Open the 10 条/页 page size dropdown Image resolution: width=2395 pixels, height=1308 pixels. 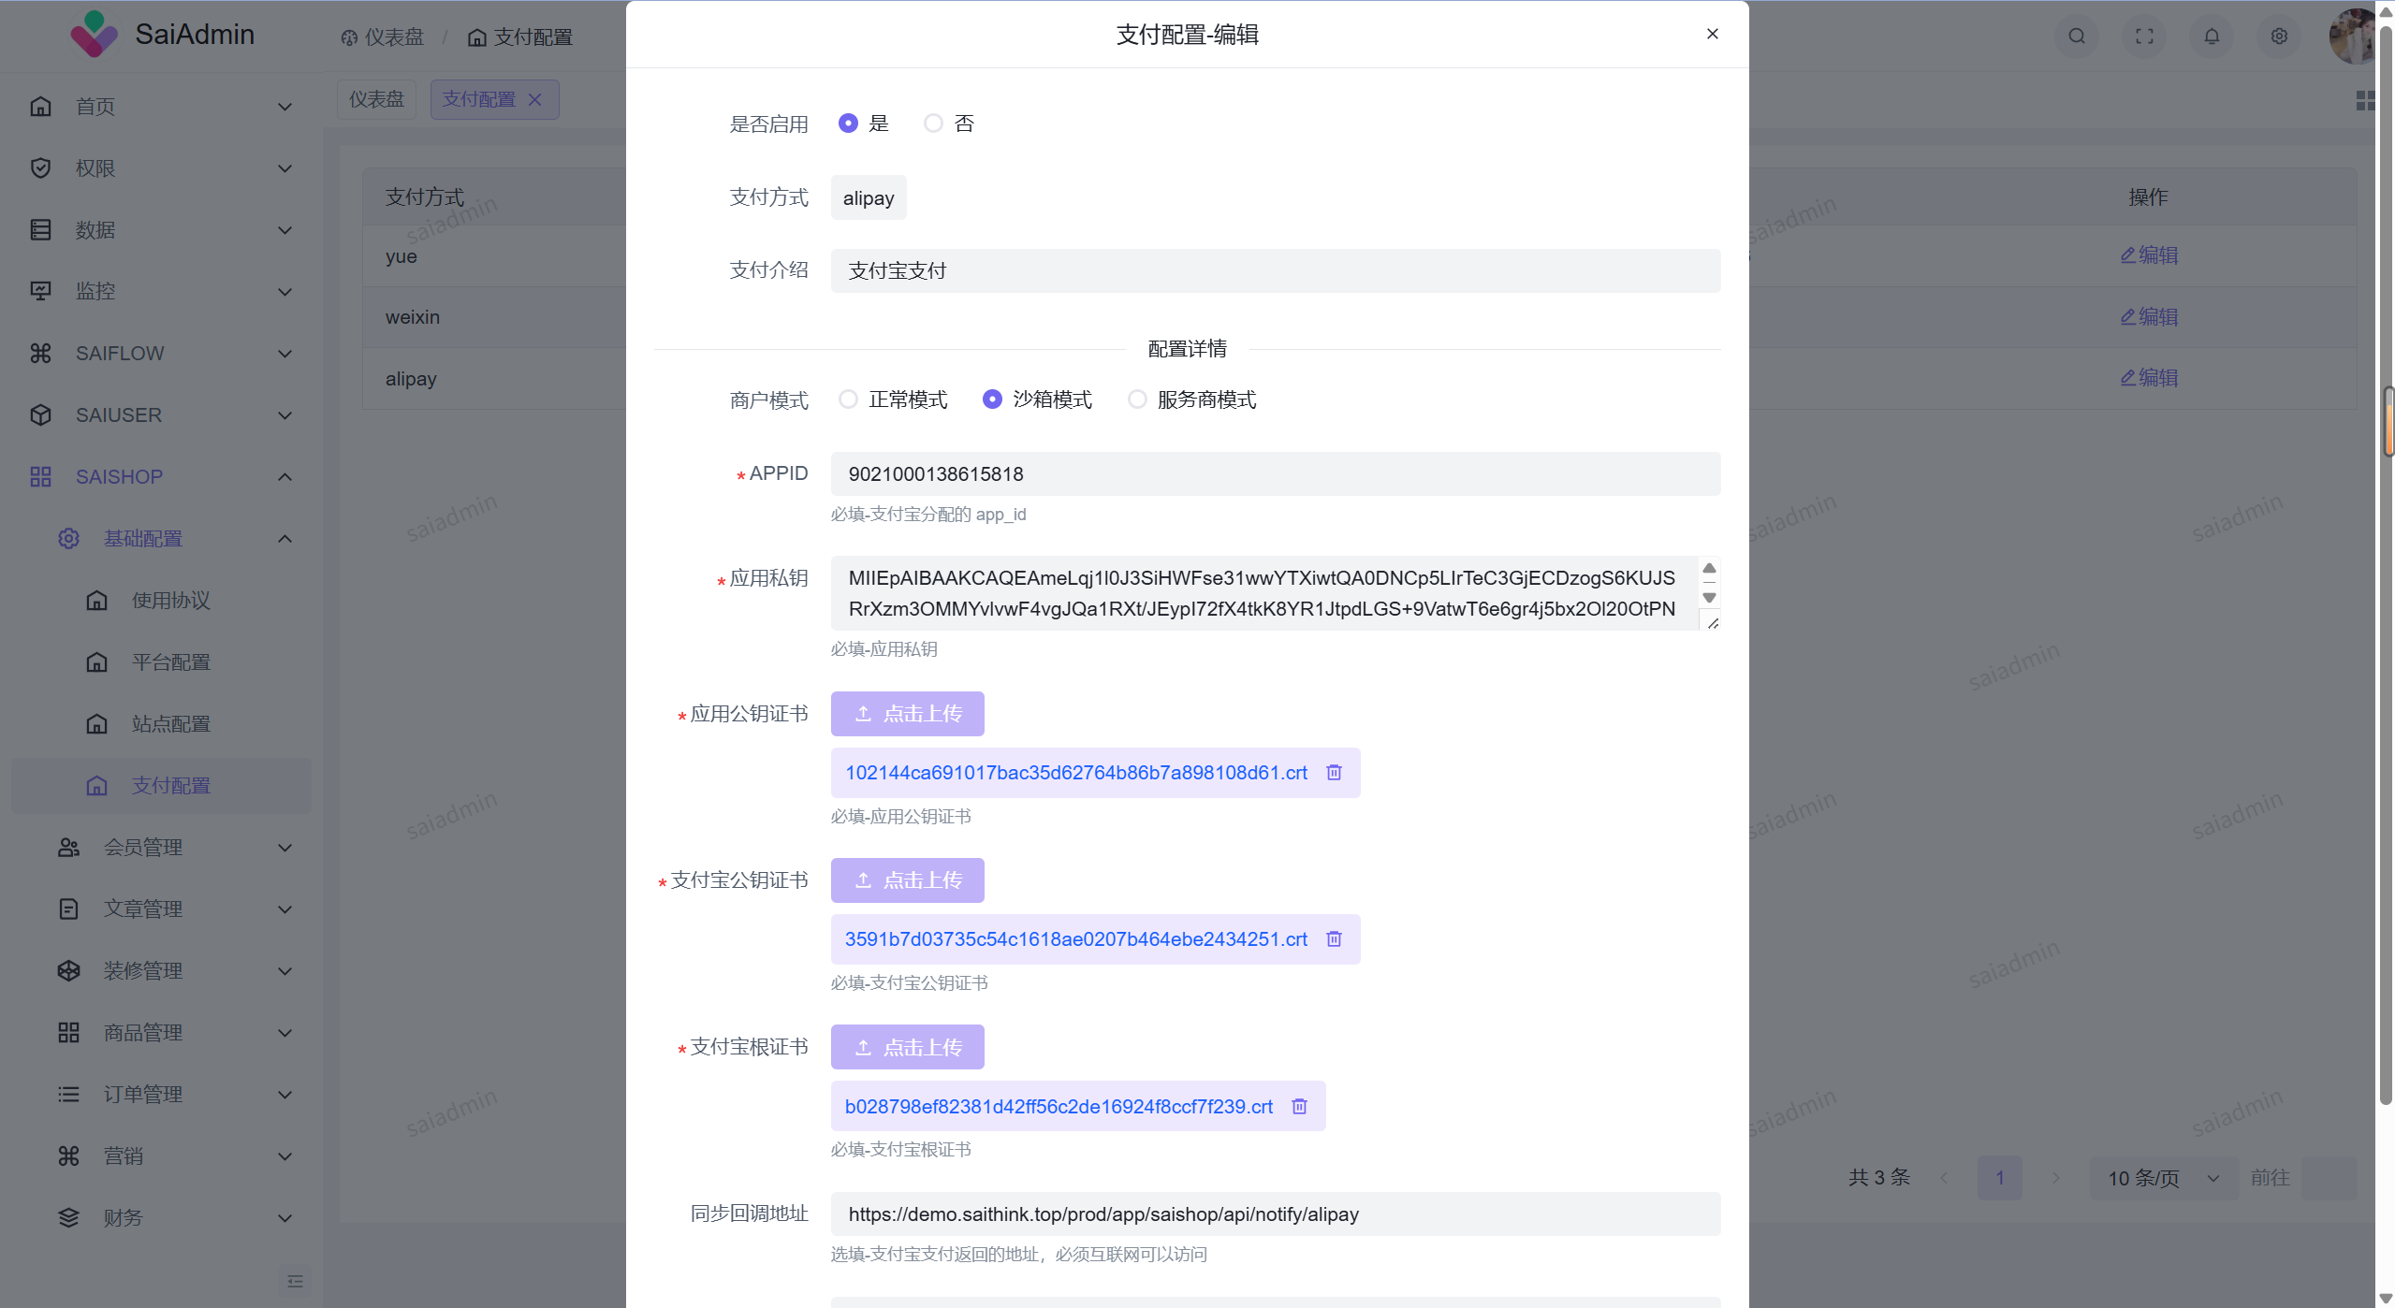[x=2162, y=1178]
